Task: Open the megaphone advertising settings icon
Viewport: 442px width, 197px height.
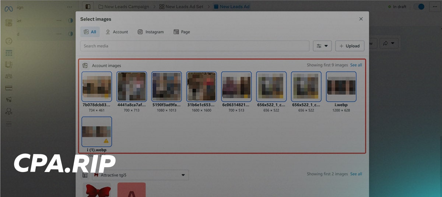Action: pyautogui.click(x=9, y=100)
